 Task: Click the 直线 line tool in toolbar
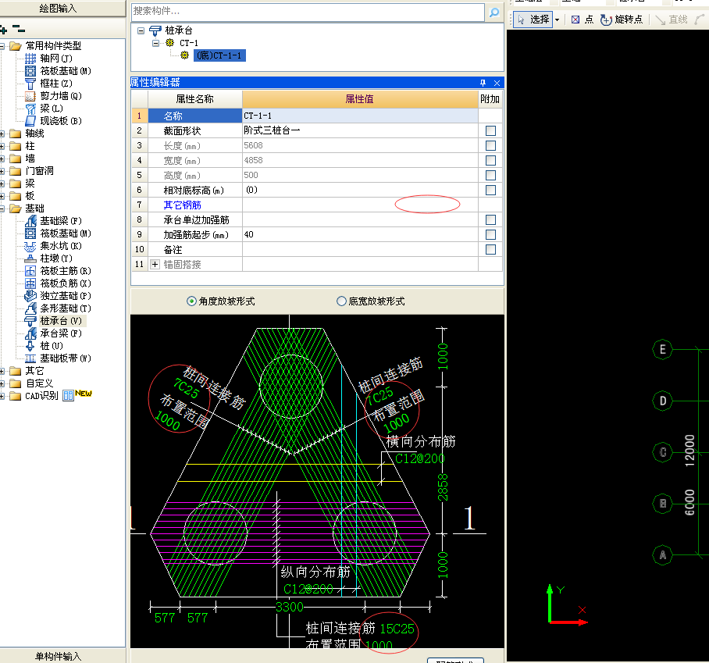tap(672, 20)
